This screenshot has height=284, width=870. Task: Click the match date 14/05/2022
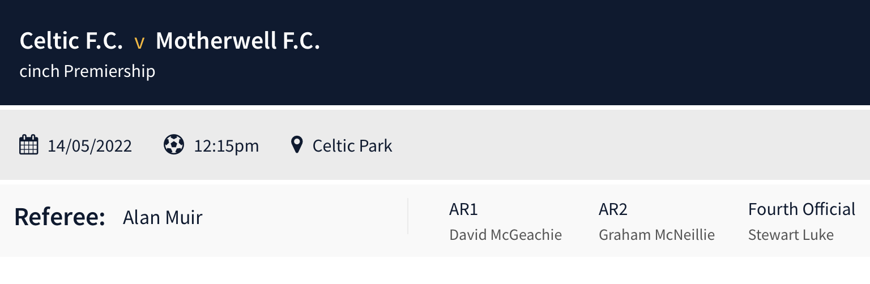pyautogui.click(x=89, y=146)
